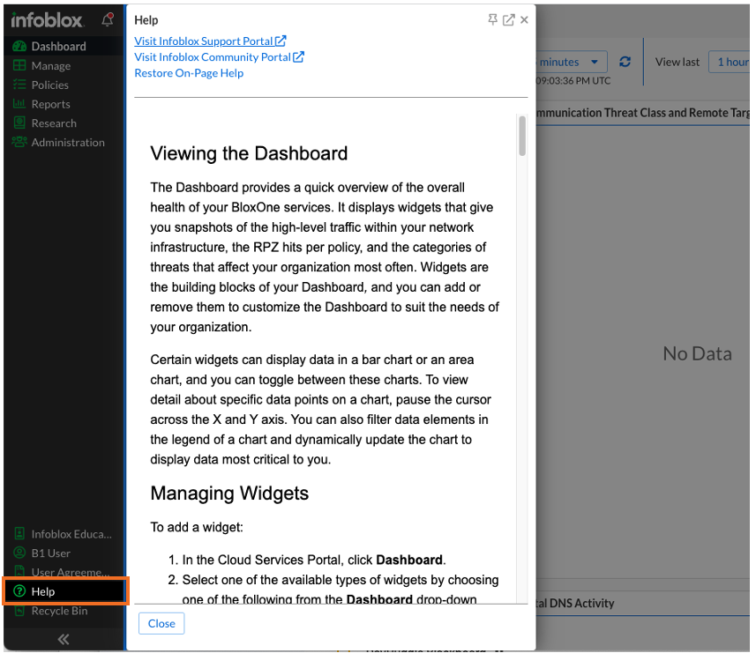
Task: Select Research in the sidebar
Action: [x=53, y=123]
